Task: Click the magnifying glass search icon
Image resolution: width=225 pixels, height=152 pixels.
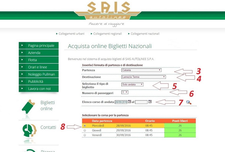Action: (189, 102)
